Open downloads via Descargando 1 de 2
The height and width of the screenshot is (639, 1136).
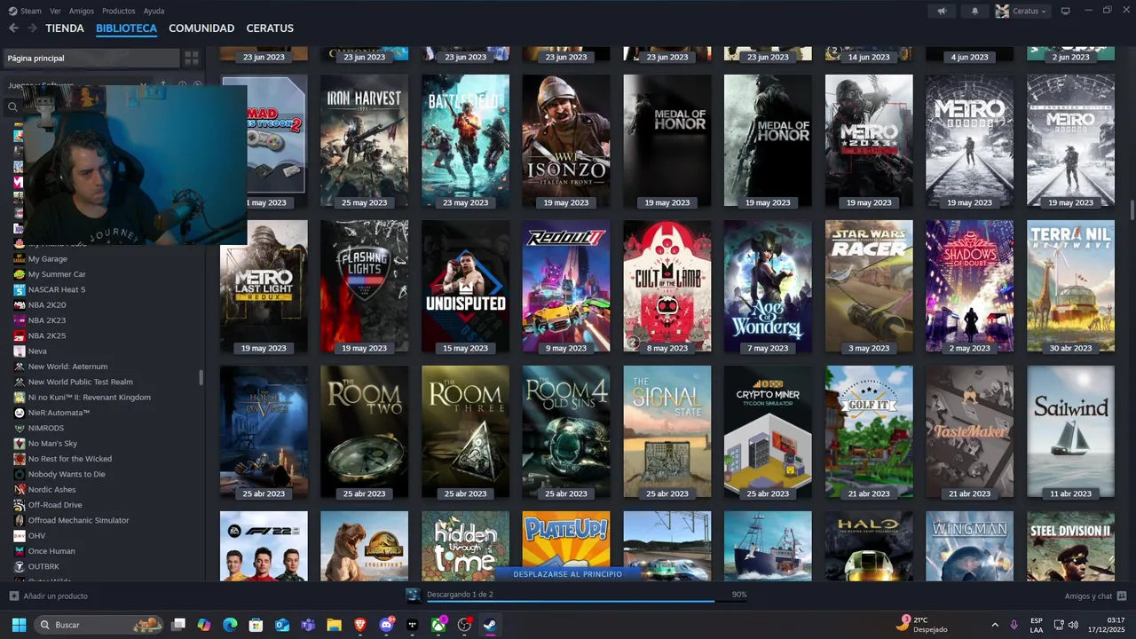click(x=460, y=595)
